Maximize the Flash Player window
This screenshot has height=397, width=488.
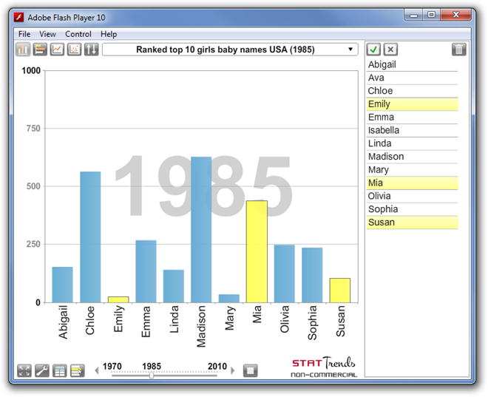431,15
